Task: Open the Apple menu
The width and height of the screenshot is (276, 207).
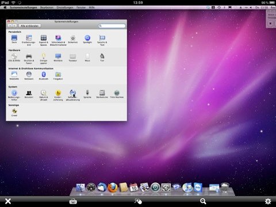Action: pos(5,7)
